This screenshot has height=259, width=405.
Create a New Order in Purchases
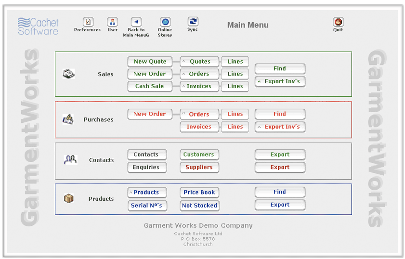[x=150, y=114]
